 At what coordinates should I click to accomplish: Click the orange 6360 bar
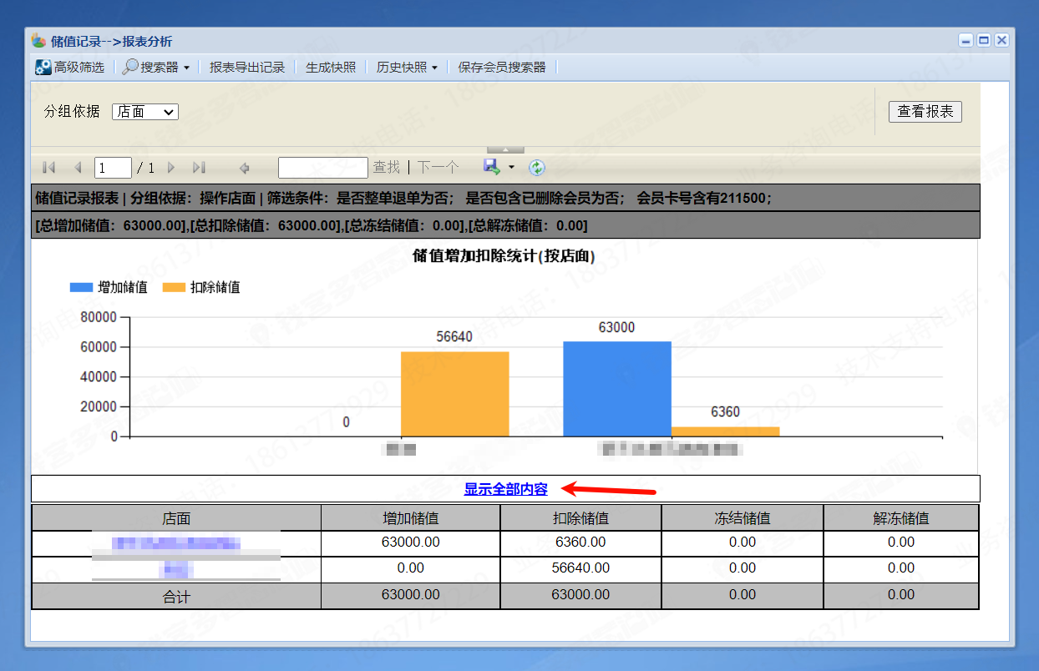tap(726, 431)
